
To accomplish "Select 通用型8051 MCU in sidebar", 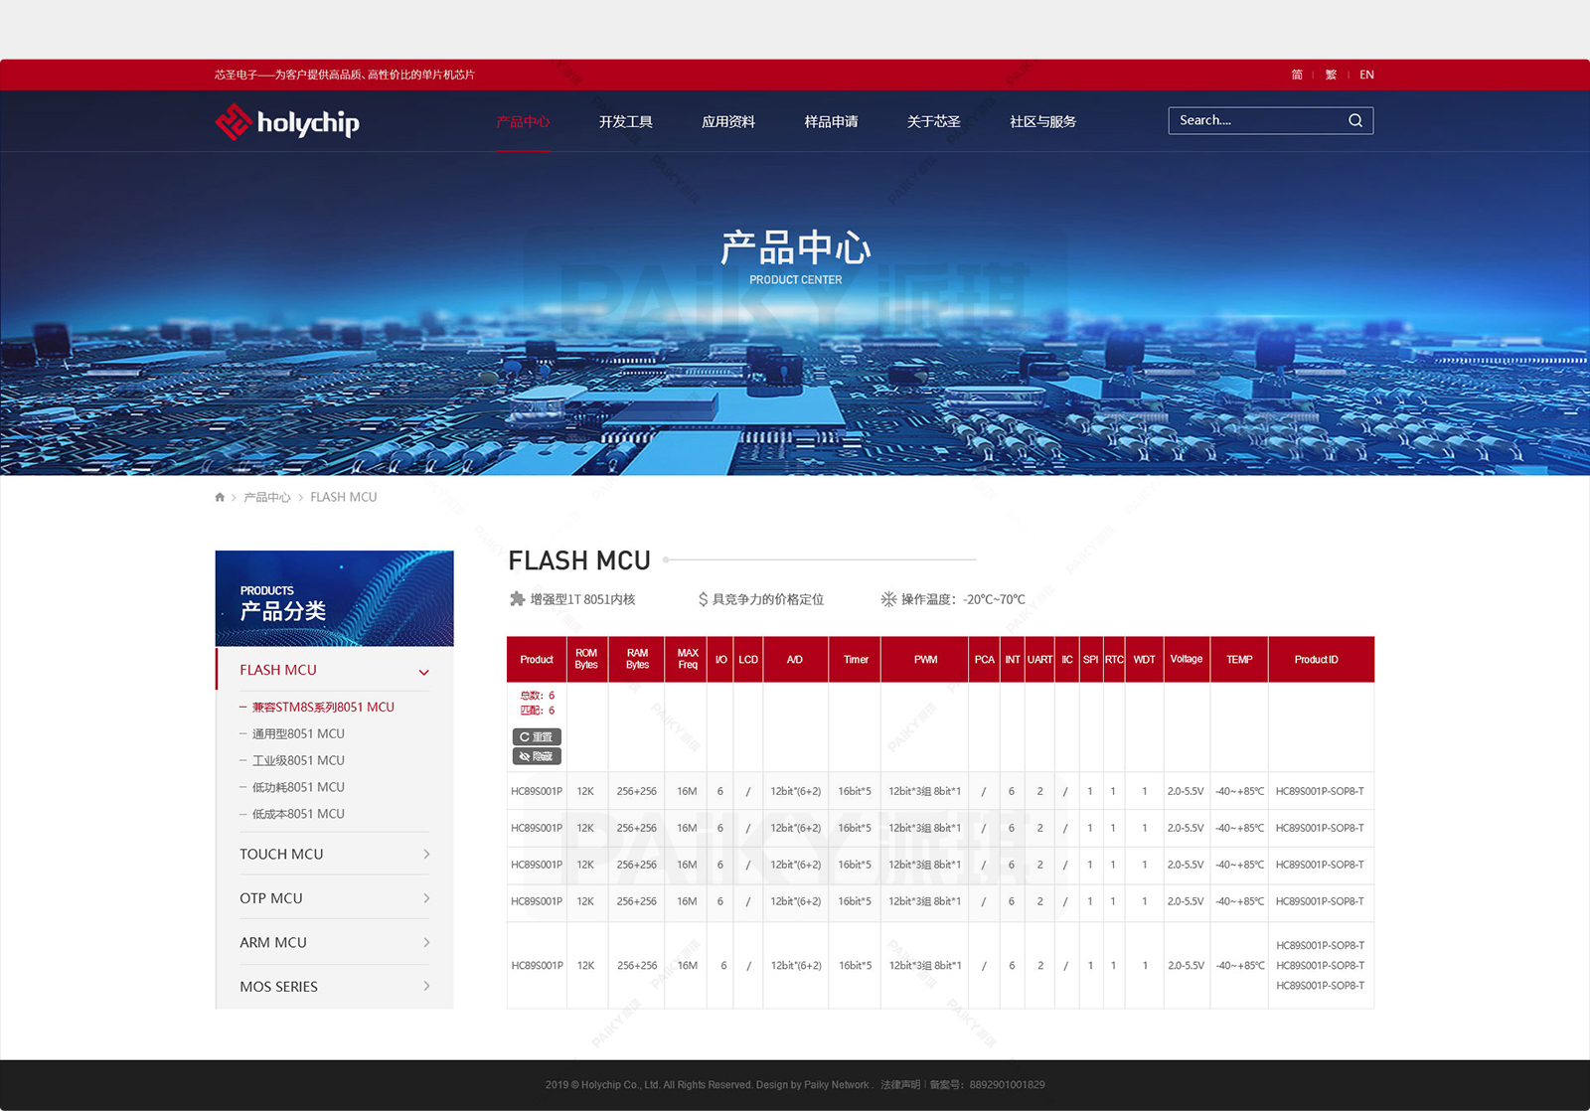I will tap(298, 733).
